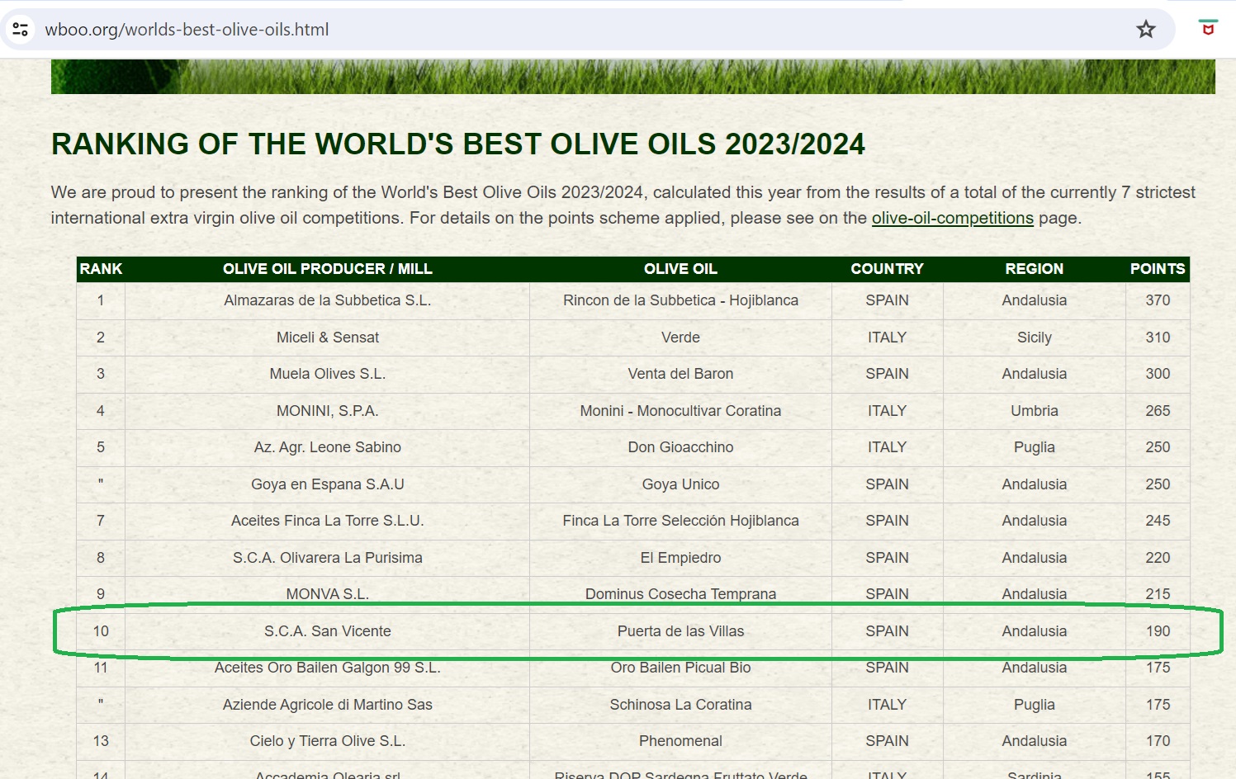Select Monini - Monocultivar Coratina oil
Screen dimensions: 1236x779
(x=680, y=411)
